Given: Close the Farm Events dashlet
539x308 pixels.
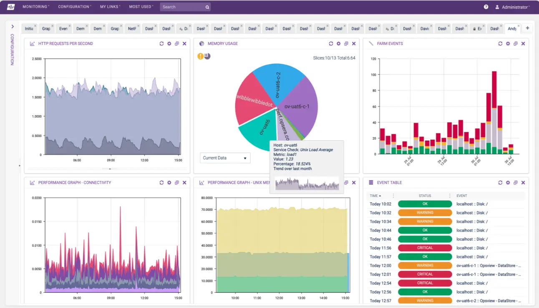Looking at the screenshot, I should point(523,43).
